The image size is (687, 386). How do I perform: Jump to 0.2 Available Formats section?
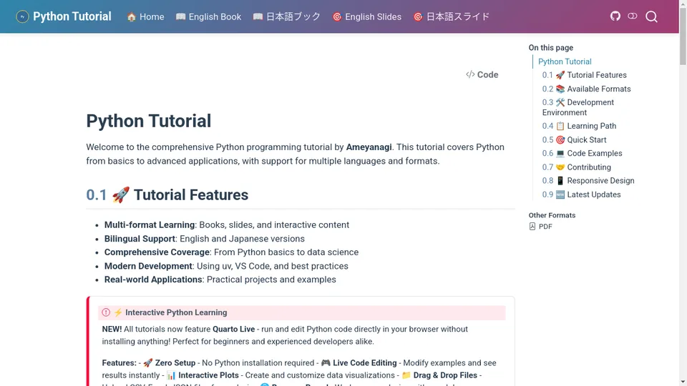point(587,89)
